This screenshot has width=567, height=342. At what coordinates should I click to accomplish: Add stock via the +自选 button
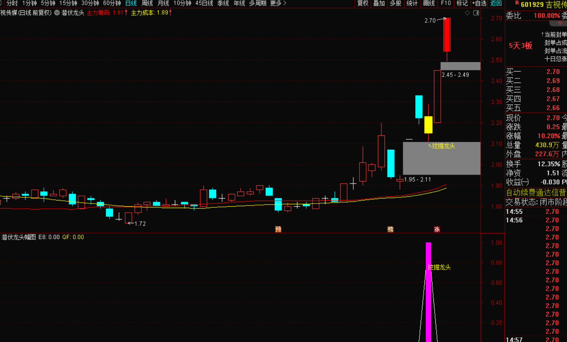[x=479, y=3]
